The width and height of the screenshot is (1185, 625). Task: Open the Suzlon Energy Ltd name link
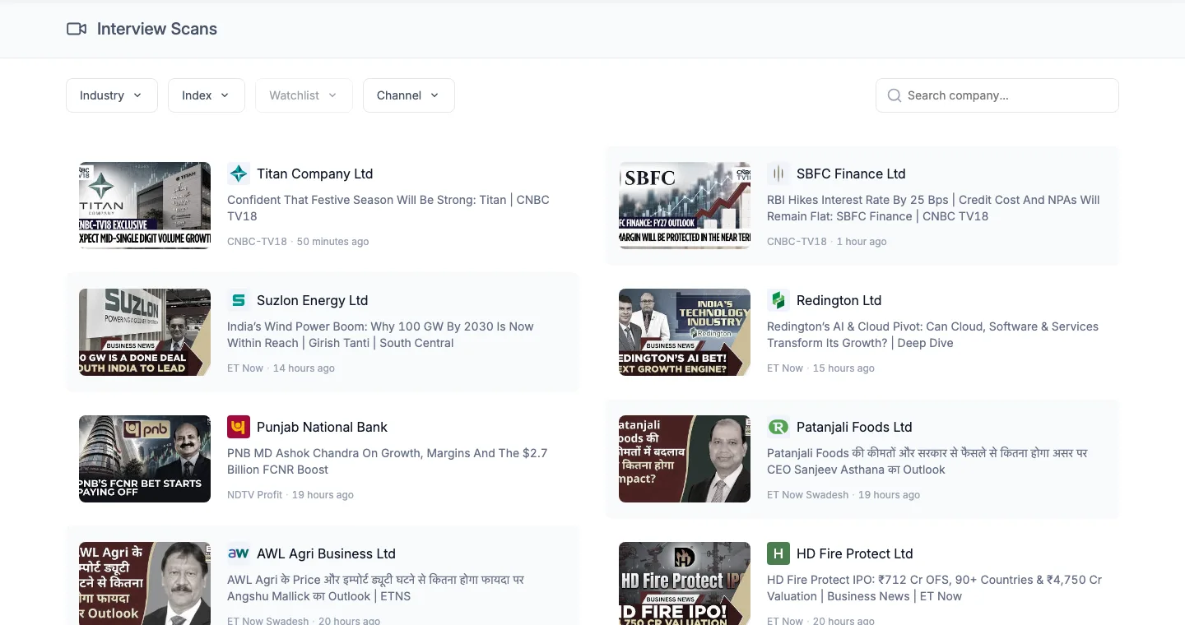point(313,300)
